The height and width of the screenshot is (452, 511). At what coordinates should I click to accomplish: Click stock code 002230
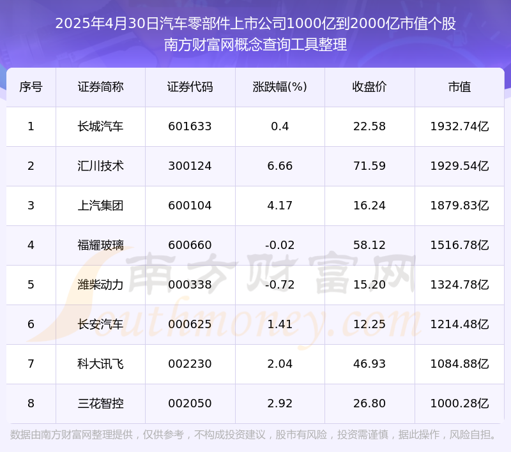[190, 364]
